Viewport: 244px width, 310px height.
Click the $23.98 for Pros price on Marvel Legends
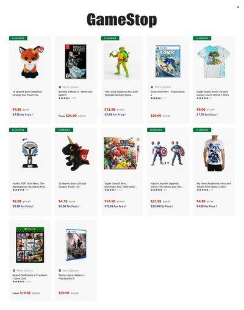(162, 206)
